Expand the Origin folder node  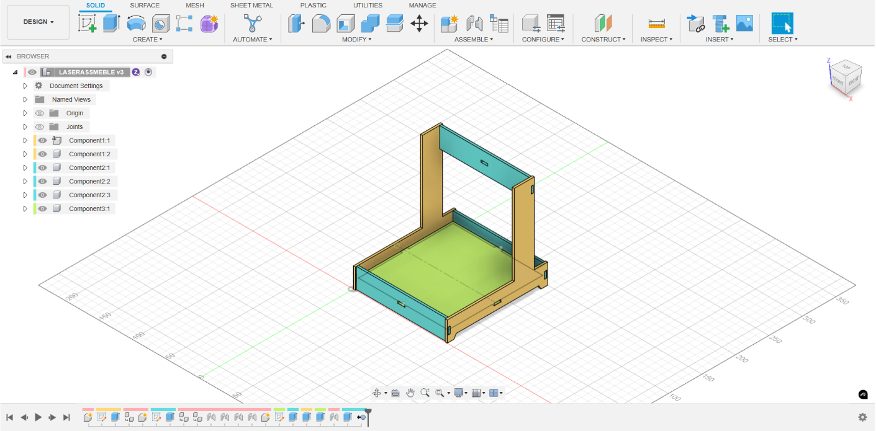(25, 113)
